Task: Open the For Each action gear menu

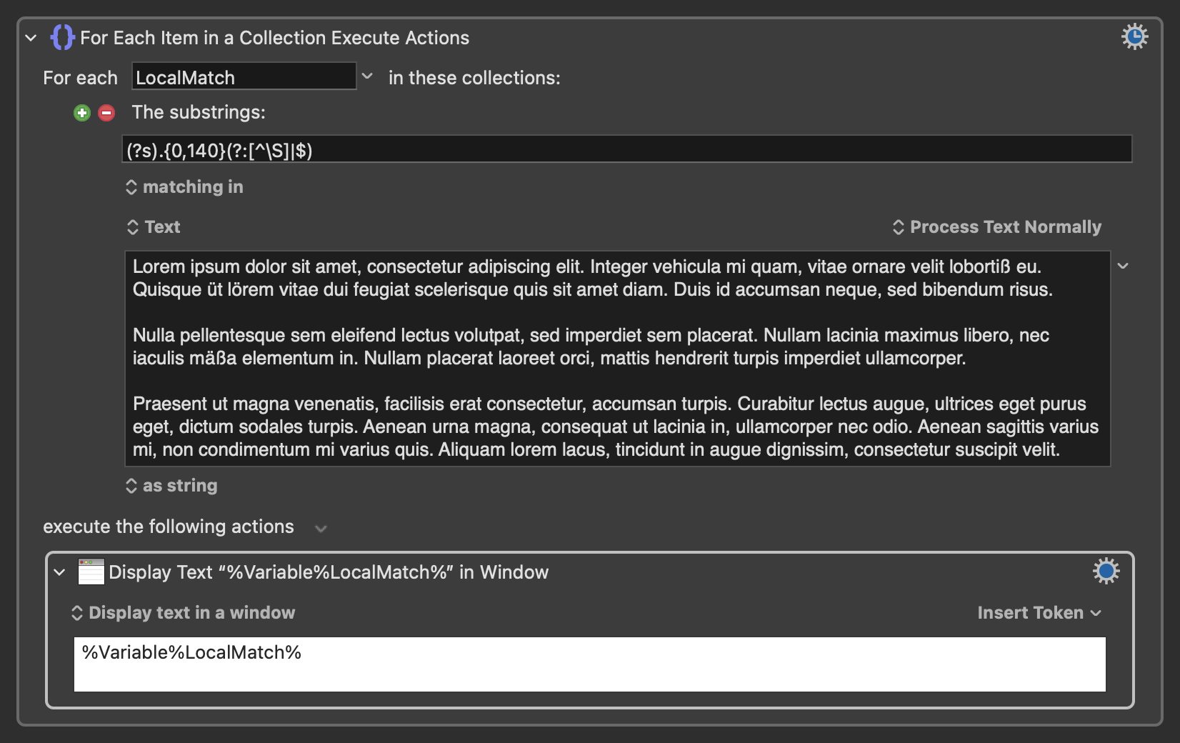Action: pos(1134,36)
